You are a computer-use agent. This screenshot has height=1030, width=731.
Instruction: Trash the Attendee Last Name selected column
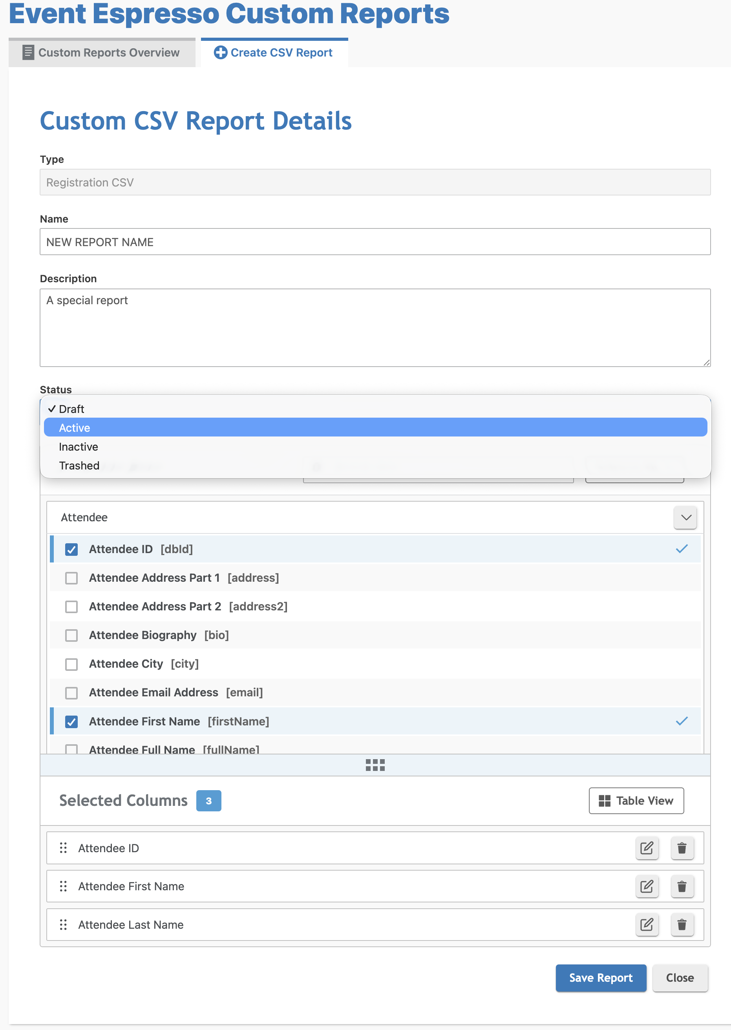coord(682,924)
